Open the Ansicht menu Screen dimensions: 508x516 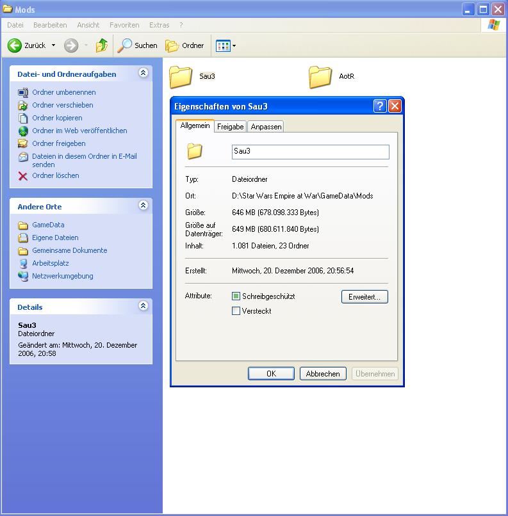coord(88,25)
